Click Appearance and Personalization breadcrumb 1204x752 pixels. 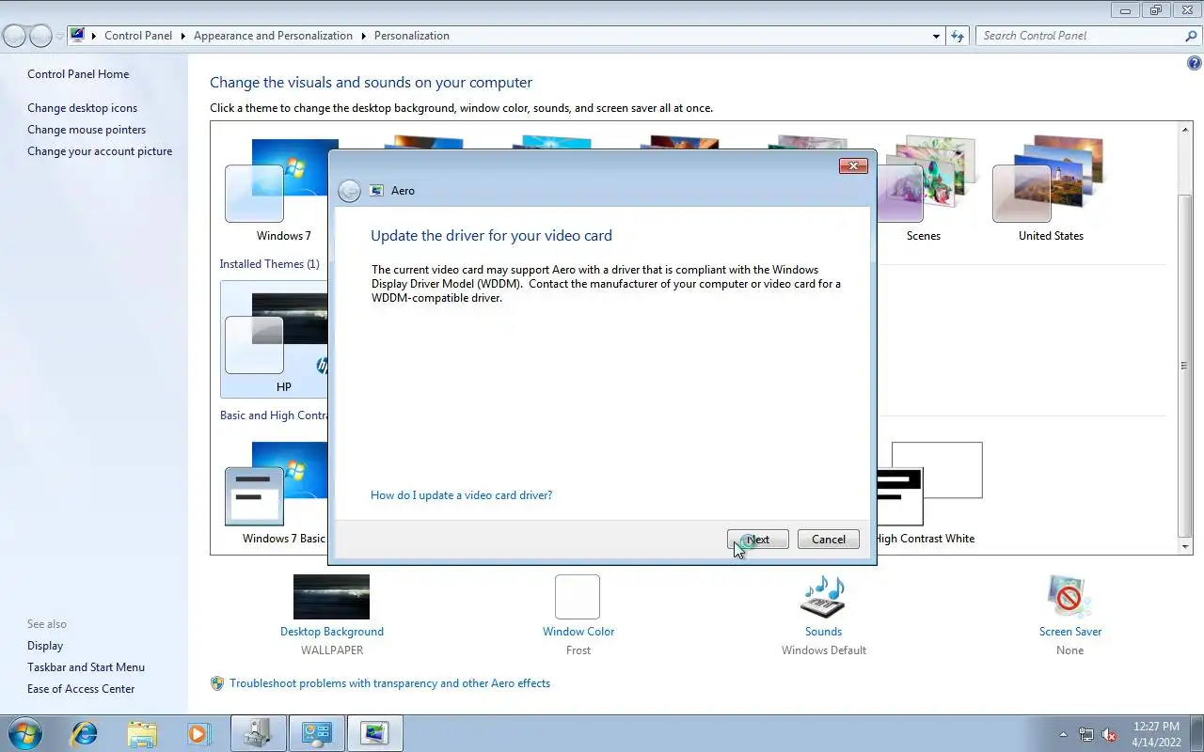(x=273, y=36)
